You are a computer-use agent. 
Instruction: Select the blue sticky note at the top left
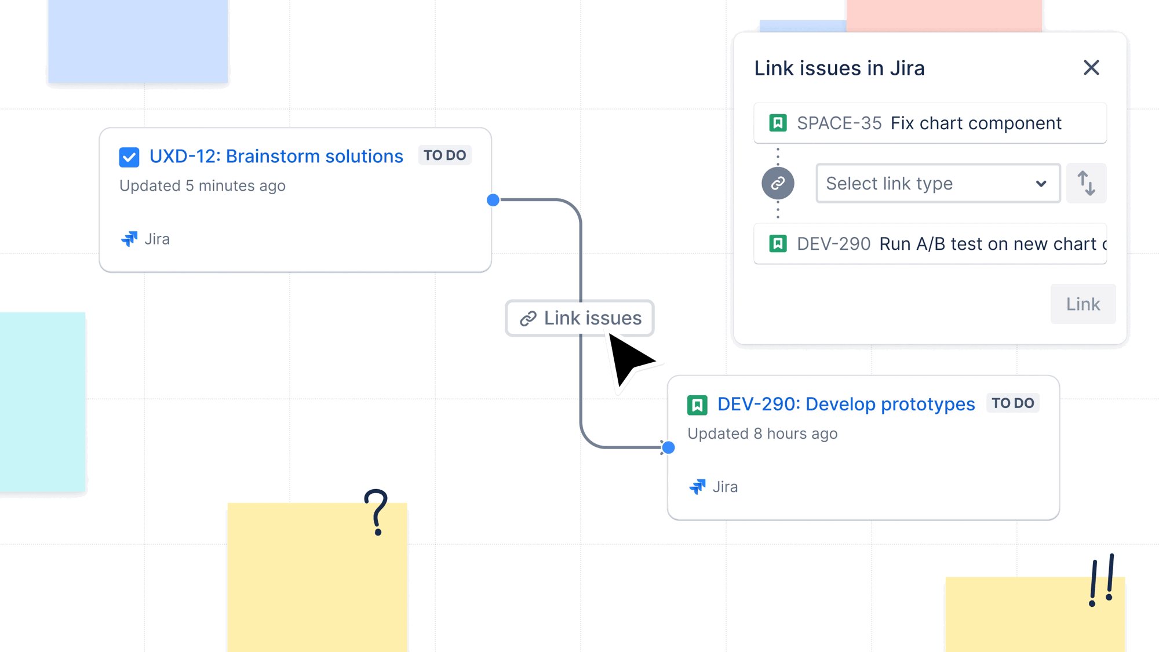pos(138,41)
